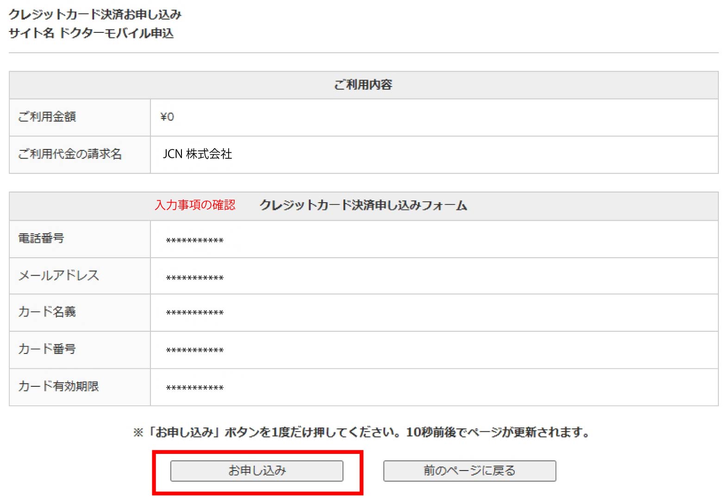Select the masked value in the メールアドレス row
The image size is (723, 502).
coord(195,278)
